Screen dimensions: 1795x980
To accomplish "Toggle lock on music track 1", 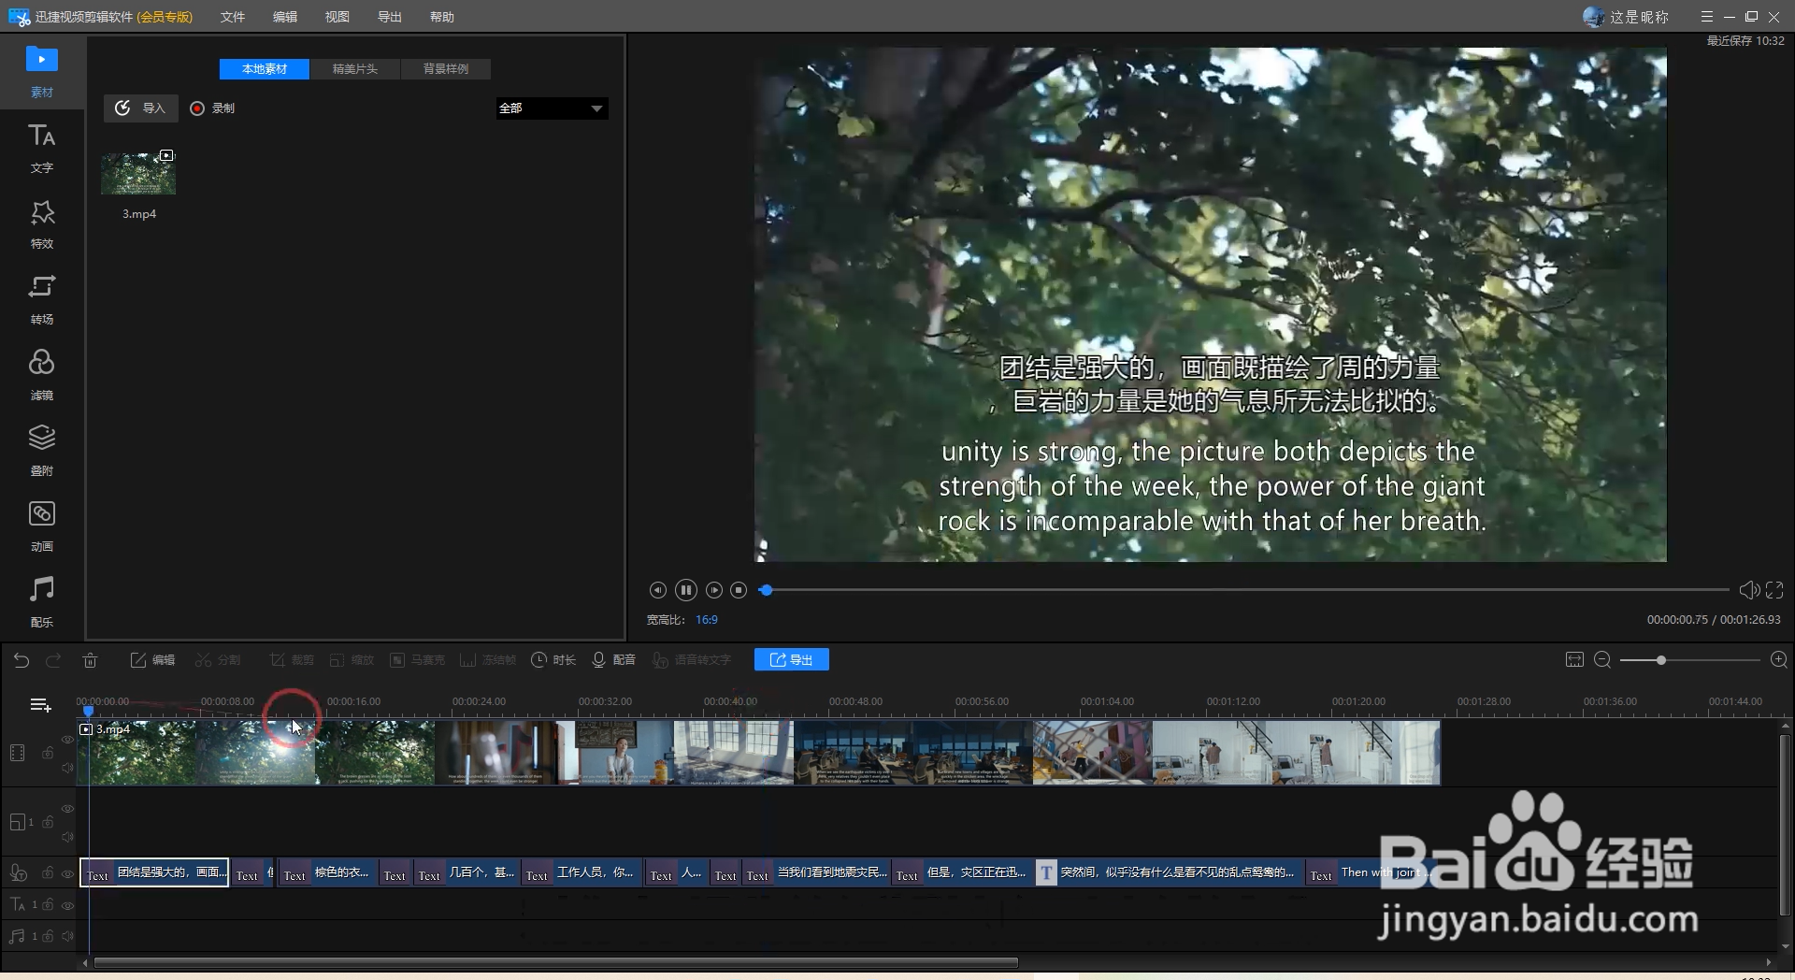I will coord(48,936).
